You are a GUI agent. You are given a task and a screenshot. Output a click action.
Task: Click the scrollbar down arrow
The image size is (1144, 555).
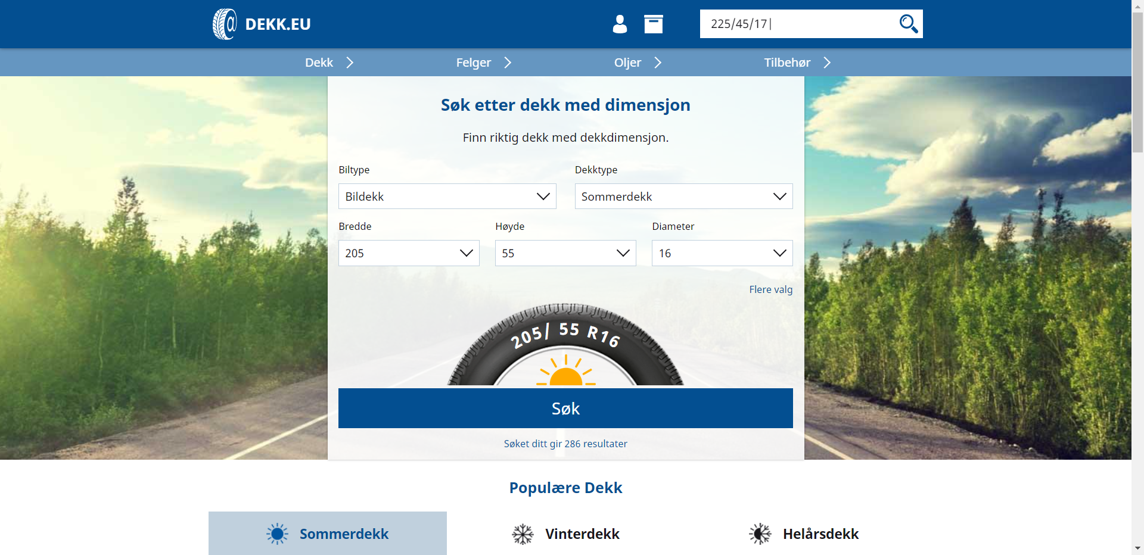pyautogui.click(x=1137, y=548)
